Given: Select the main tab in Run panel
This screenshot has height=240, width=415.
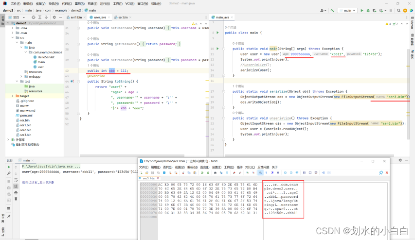Looking at the screenshot, I should coord(26,160).
